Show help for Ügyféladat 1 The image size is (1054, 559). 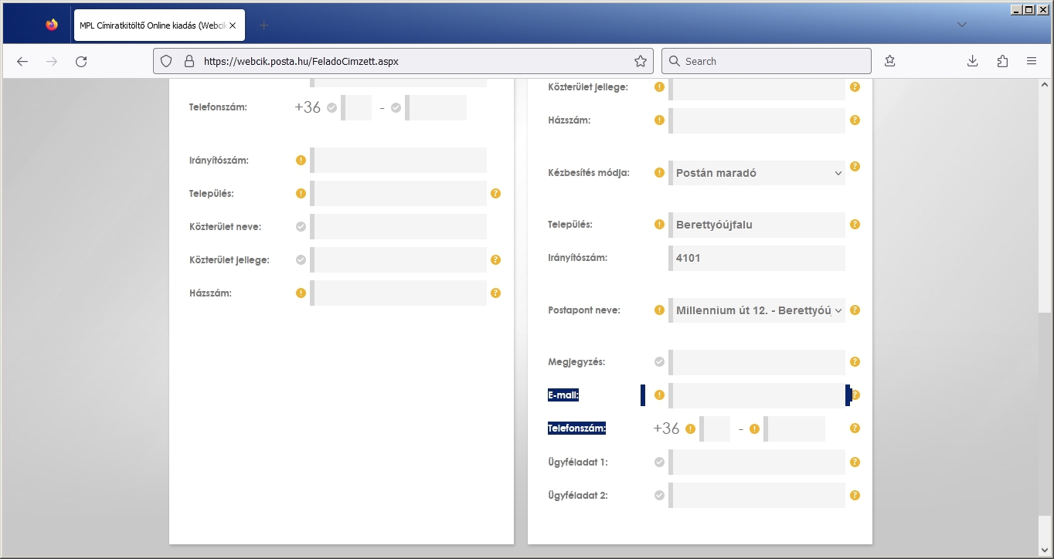pyautogui.click(x=855, y=462)
